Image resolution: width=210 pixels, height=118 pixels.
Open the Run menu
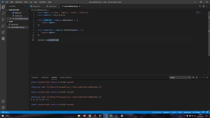pos(35,2)
